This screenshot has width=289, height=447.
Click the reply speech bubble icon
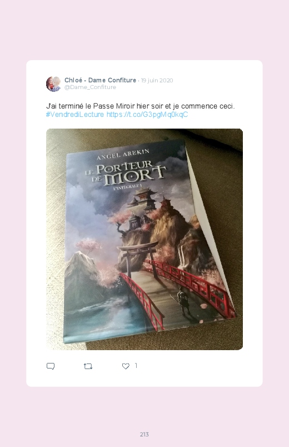51,366
